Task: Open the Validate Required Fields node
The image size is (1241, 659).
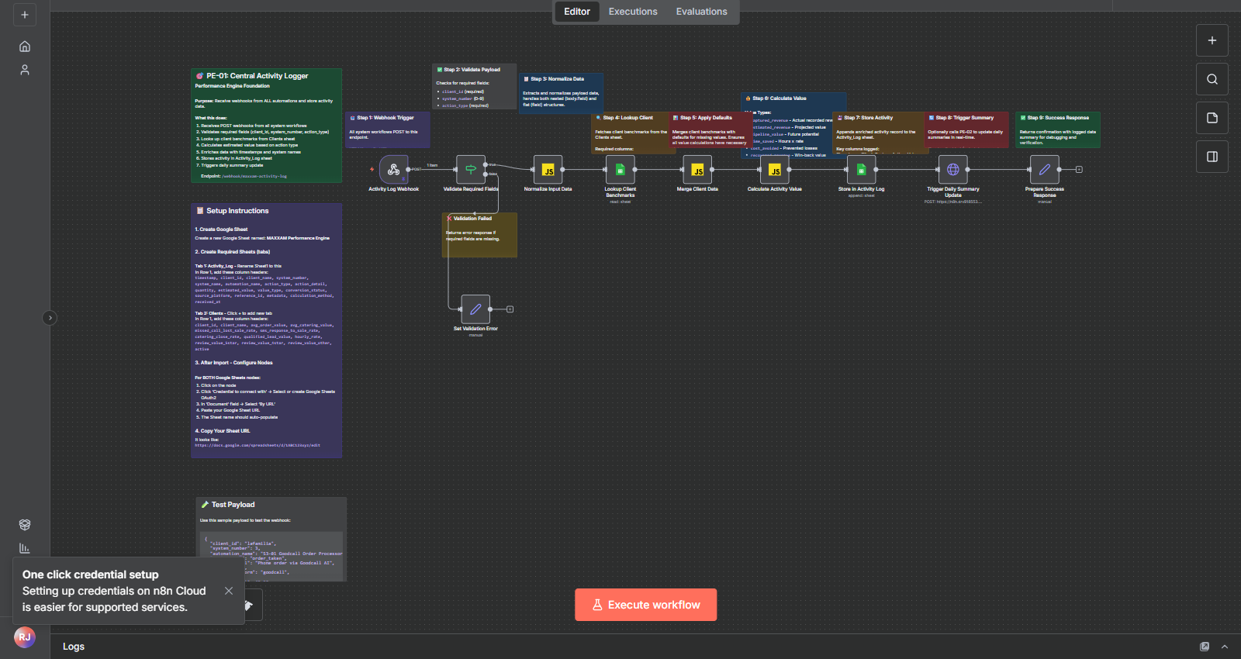Action: 470,169
